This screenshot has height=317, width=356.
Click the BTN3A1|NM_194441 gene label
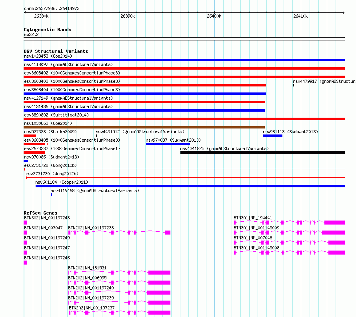253,218
